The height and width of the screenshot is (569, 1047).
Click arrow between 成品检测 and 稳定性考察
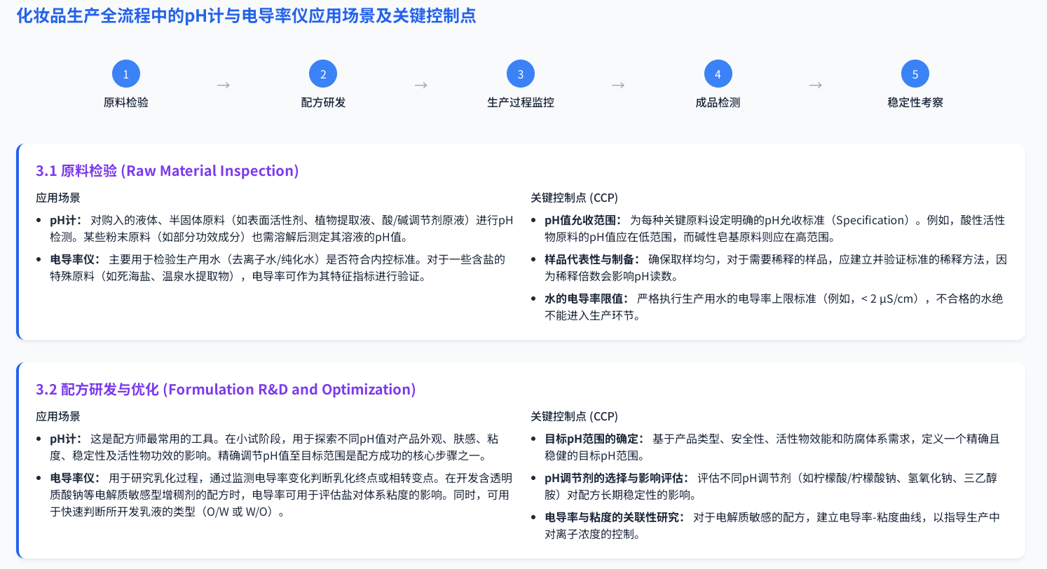(816, 85)
